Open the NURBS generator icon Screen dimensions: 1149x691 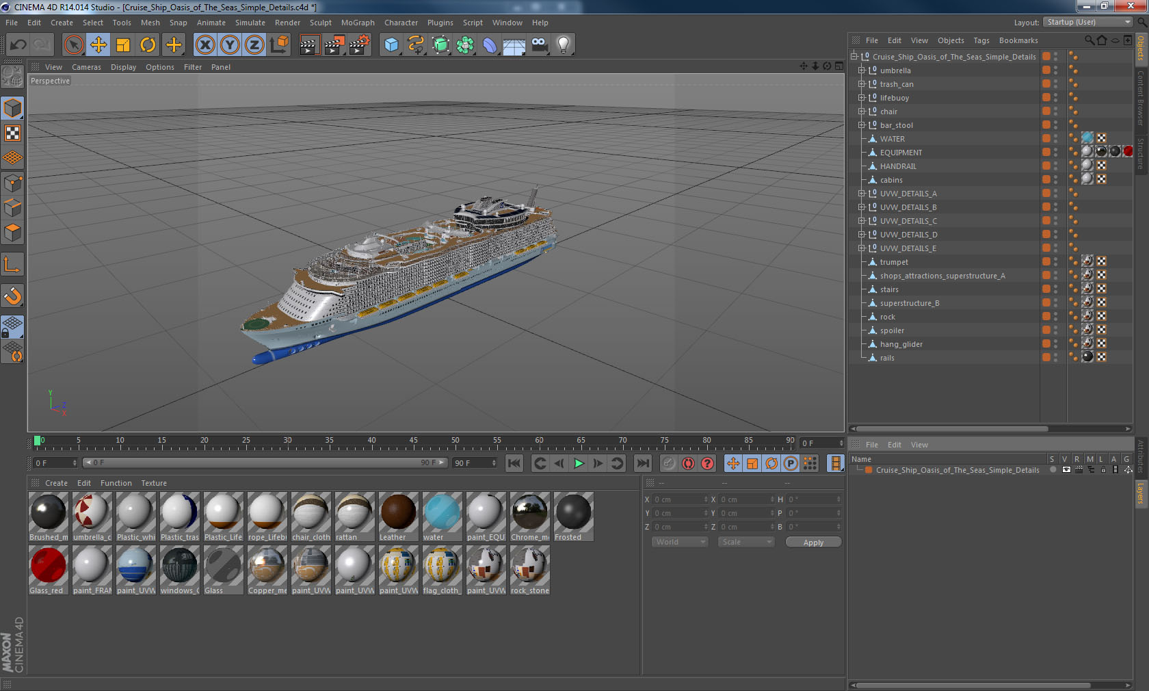click(440, 45)
